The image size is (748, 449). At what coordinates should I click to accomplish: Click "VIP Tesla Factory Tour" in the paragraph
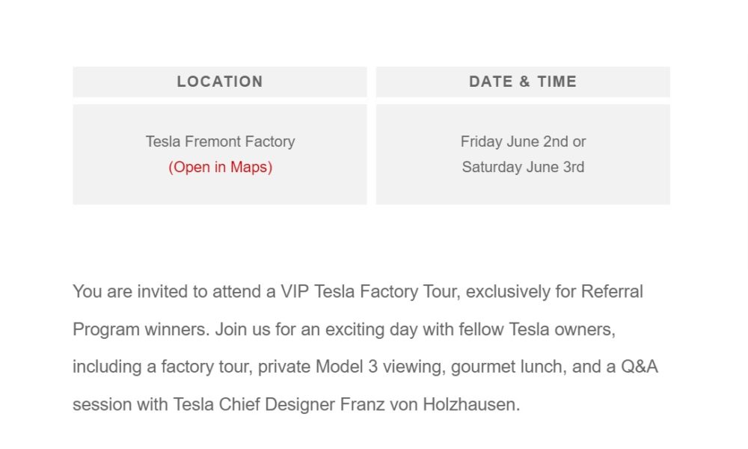coord(370,292)
